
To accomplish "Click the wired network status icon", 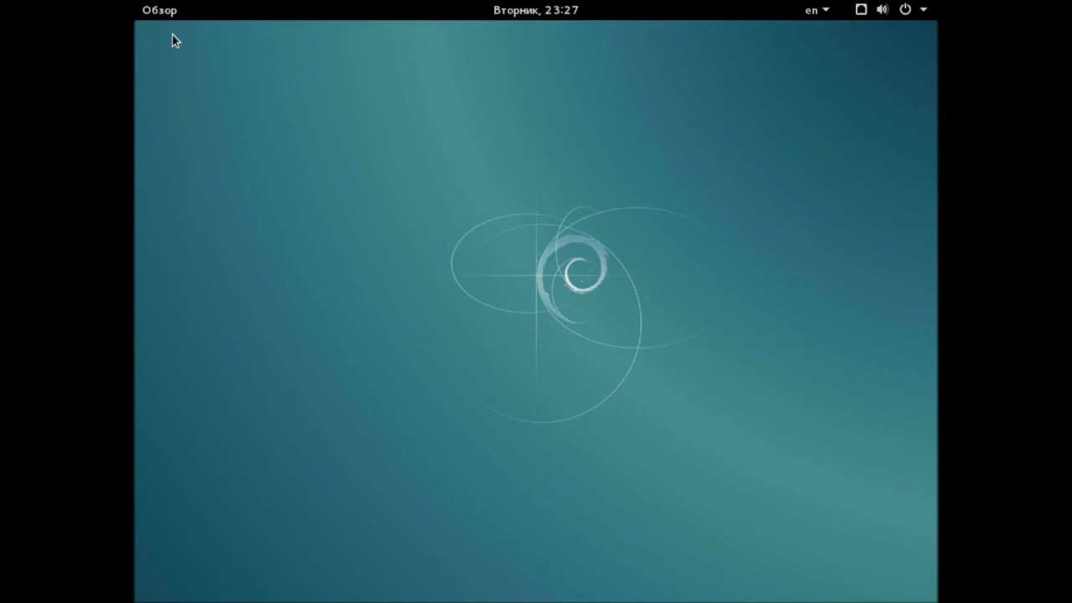I will [861, 9].
